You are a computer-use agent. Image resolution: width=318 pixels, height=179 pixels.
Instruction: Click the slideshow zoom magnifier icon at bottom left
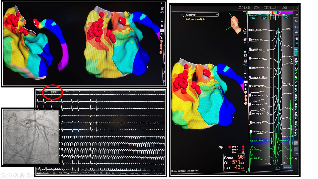click(x=28, y=176)
